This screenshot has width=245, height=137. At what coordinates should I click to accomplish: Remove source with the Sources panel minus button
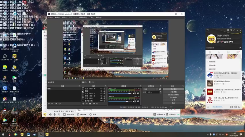click(87, 104)
